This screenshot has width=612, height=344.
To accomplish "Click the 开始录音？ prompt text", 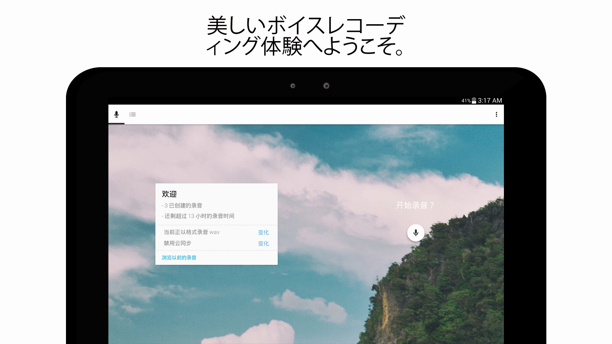I will [415, 205].
